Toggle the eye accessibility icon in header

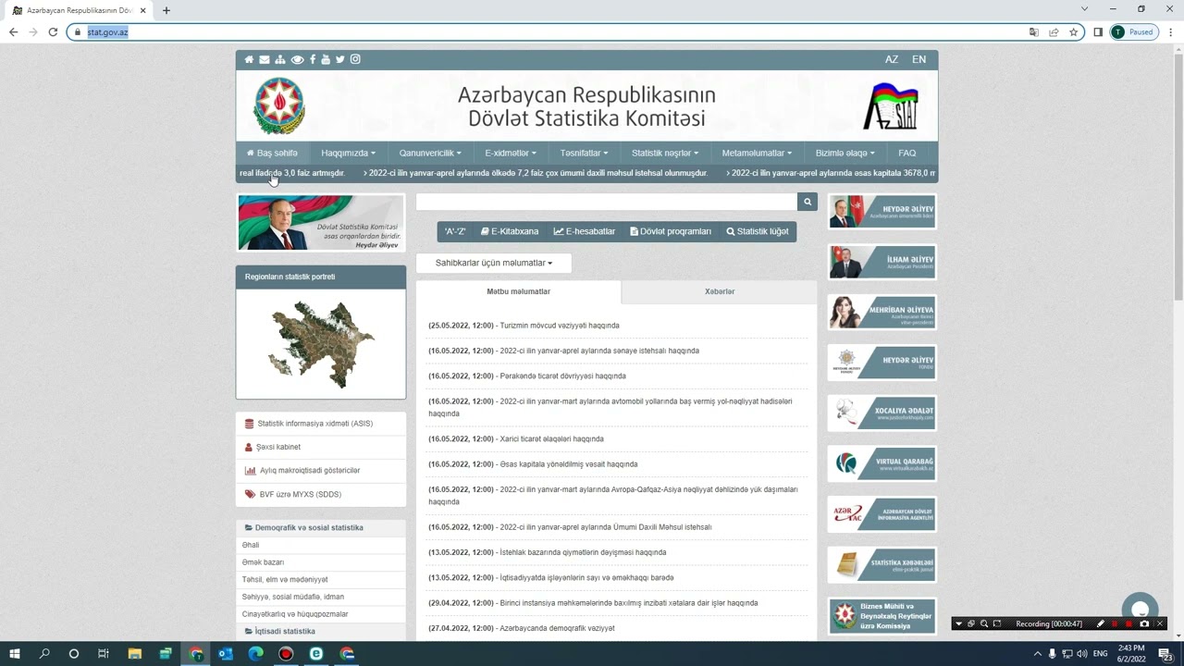(x=297, y=59)
